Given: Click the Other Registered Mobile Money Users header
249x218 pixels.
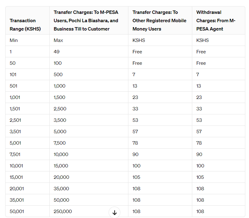Looking at the screenshot, I should tap(159, 21).
